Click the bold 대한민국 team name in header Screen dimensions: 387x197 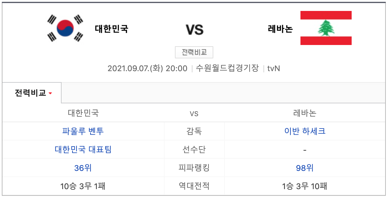point(112,29)
